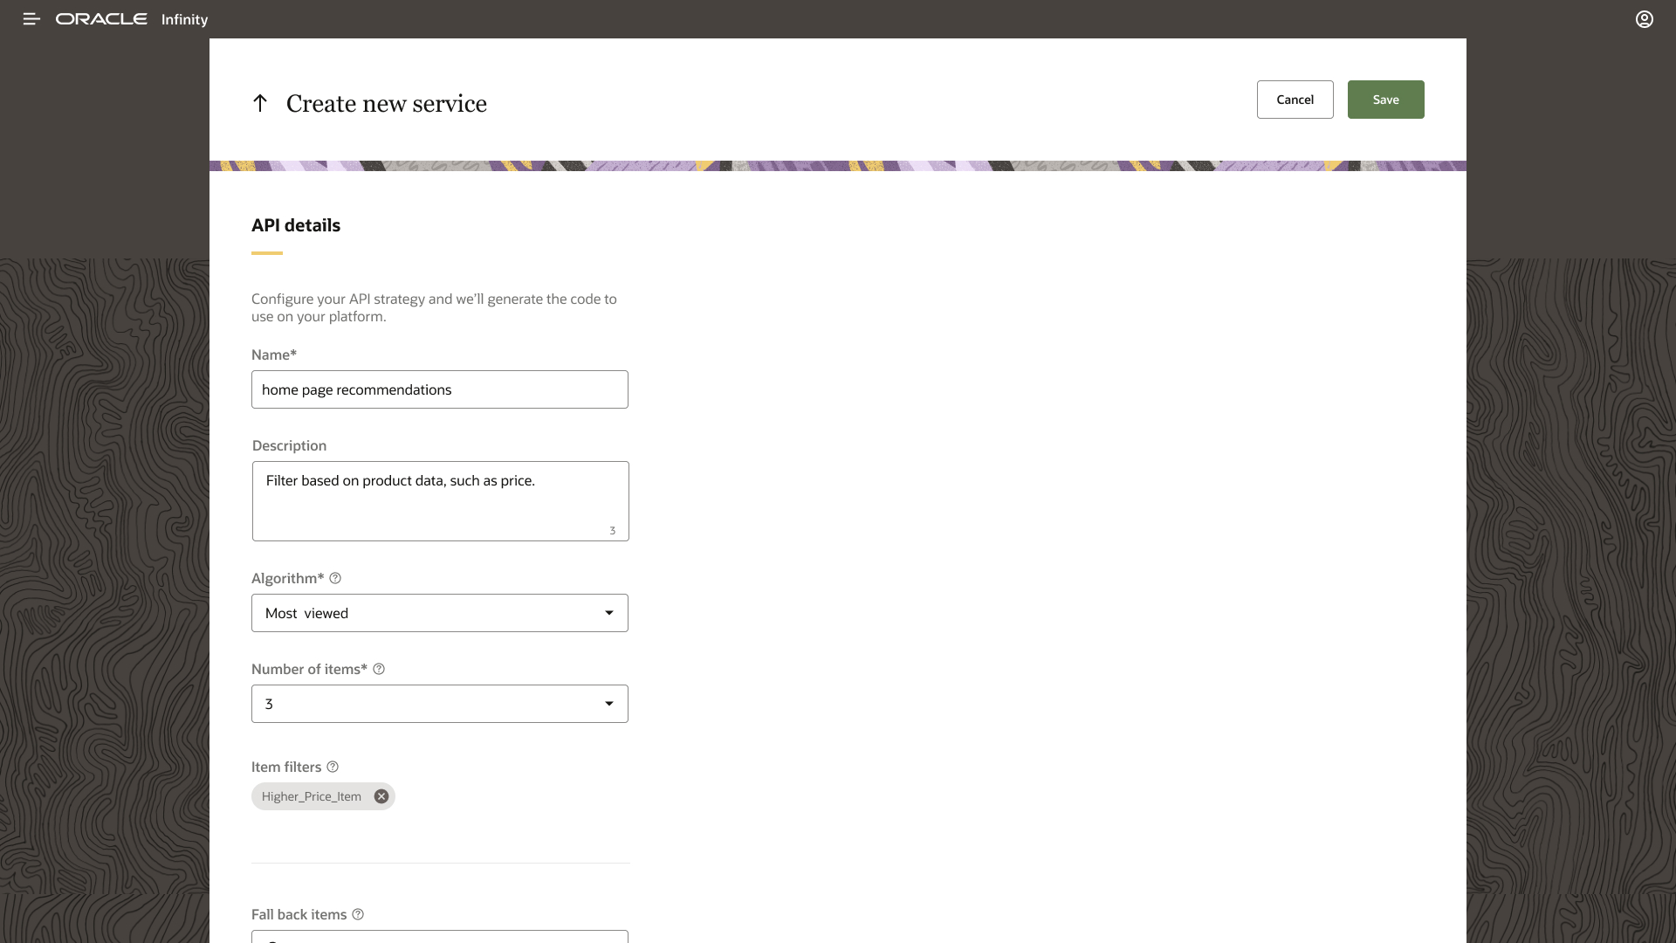Show help for Number of items
1676x943 pixels.
pos(379,669)
